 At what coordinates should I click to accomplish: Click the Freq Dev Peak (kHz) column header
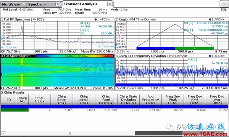pyautogui.click(x=173, y=100)
